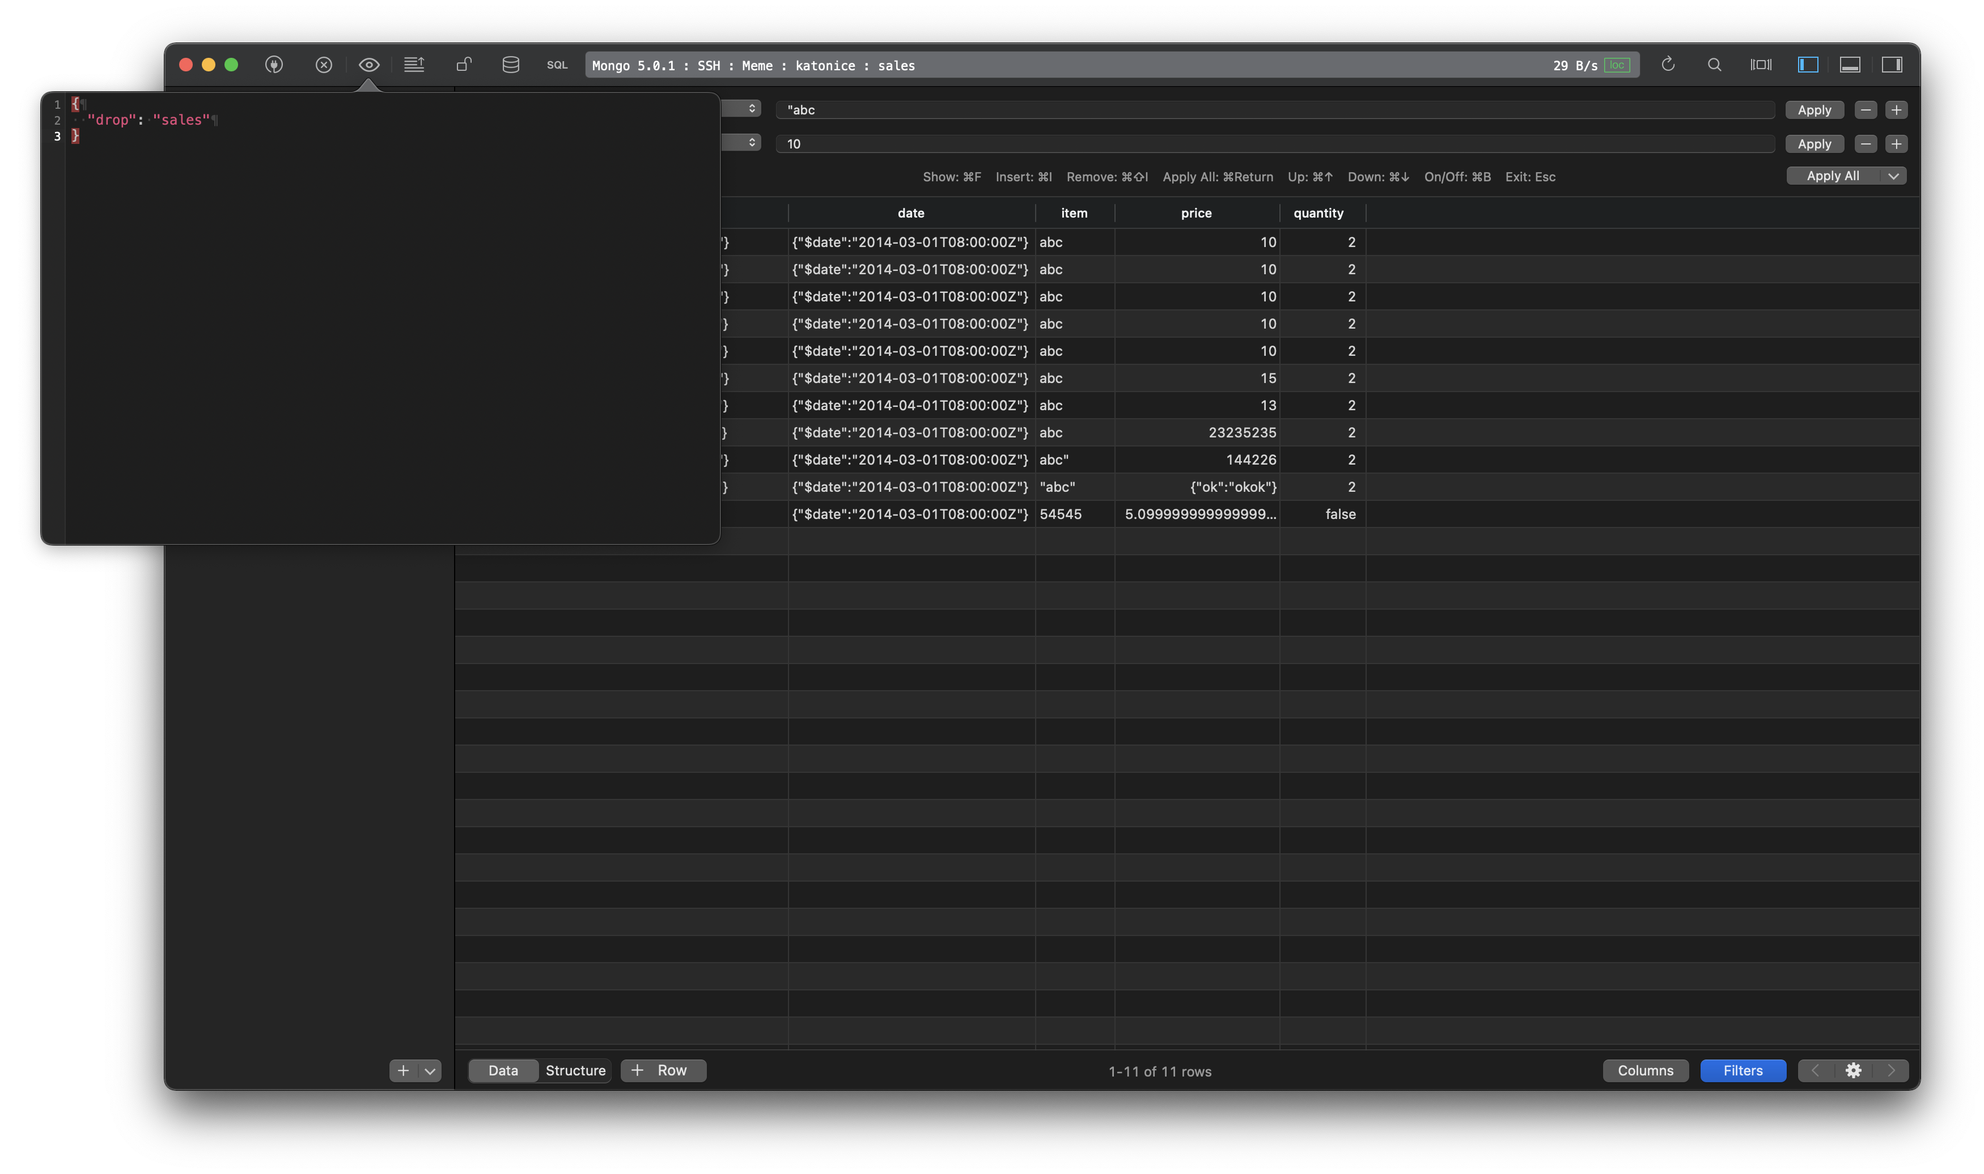This screenshot has height=1174, width=1984.
Task: Expand the chevron beside the plus button
Action: [x=430, y=1070]
